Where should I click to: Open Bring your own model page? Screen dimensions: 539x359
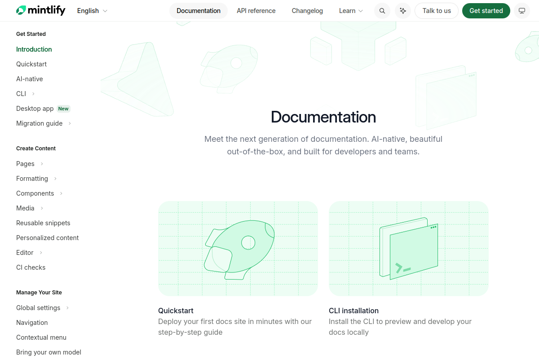coord(49,352)
